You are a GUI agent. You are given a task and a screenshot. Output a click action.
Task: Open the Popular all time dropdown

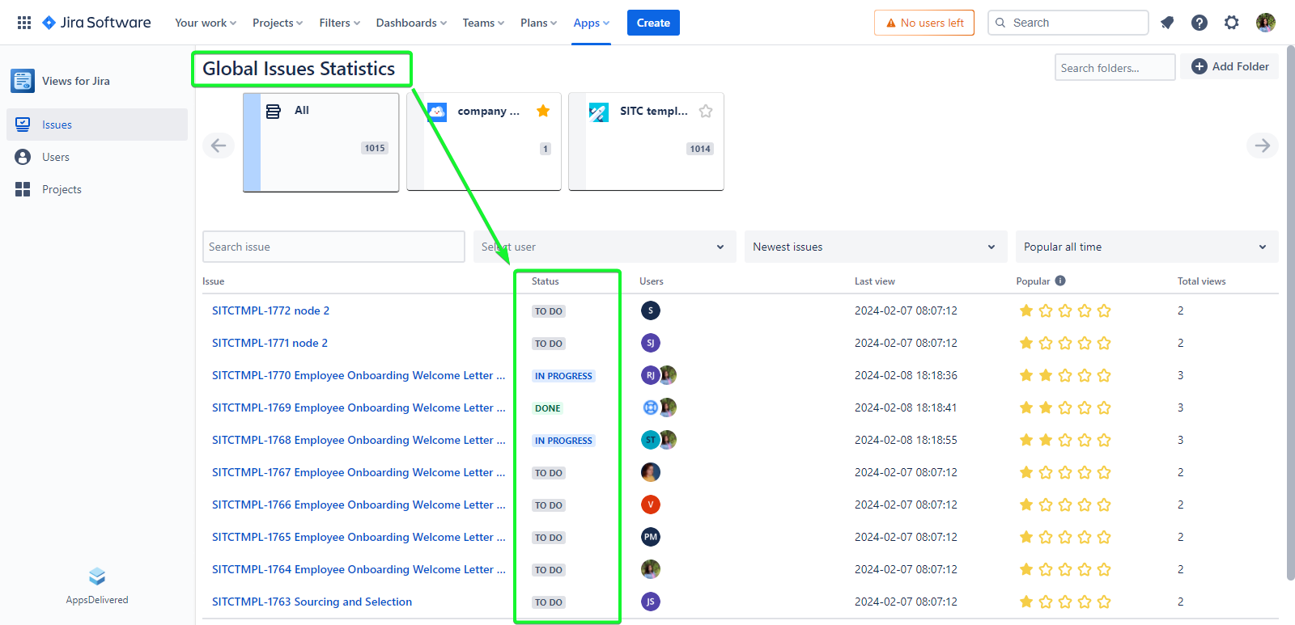click(x=1145, y=247)
